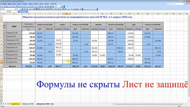Click the Print icon
This screenshot has height=107, width=190.
(12, 7)
